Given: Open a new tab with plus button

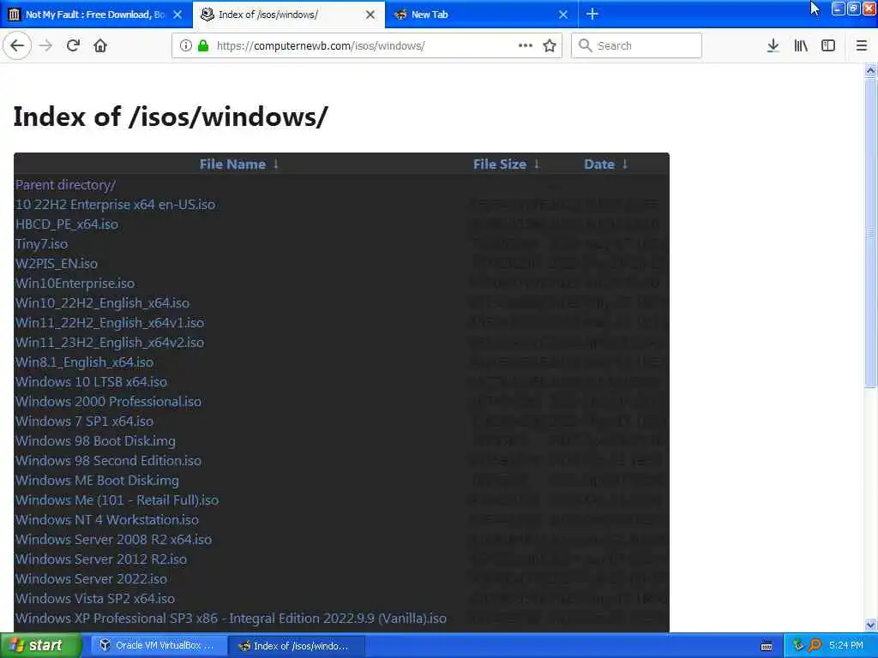Looking at the screenshot, I should (592, 15).
